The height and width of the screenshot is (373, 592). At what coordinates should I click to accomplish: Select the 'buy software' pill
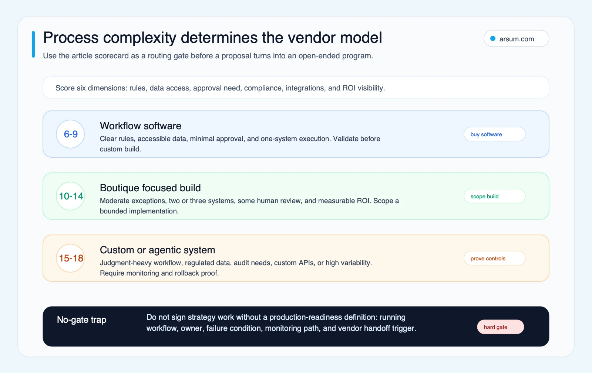[494, 134]
